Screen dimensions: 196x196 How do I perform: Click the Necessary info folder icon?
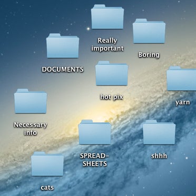[31, 101]
